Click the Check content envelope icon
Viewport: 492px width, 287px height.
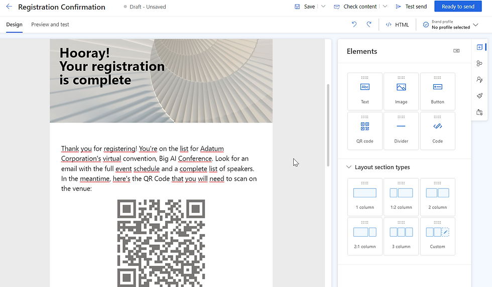coord(337,7)
